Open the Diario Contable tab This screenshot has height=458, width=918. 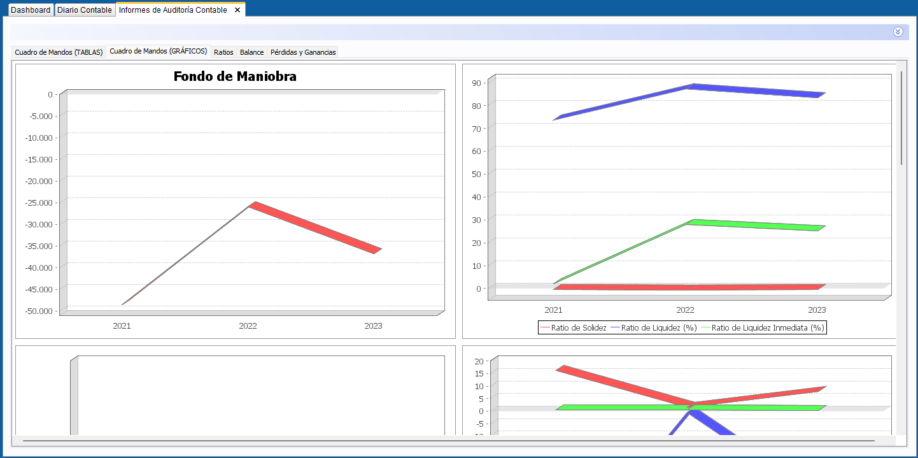coord(85,10)
